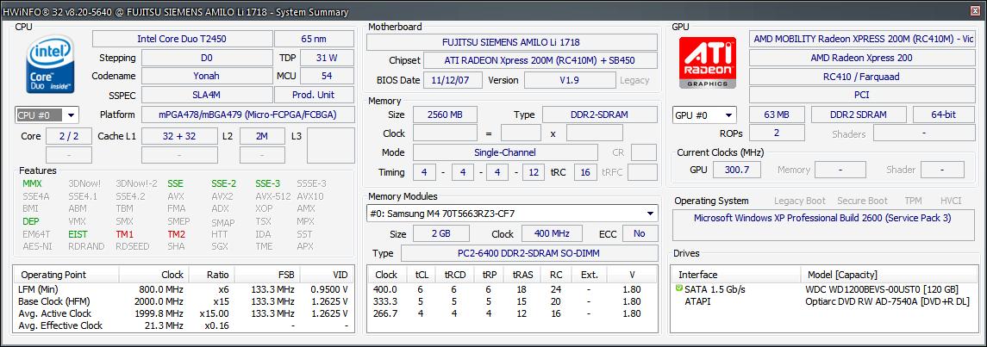Click the GPU clock 300.7 field

[738, 170]
